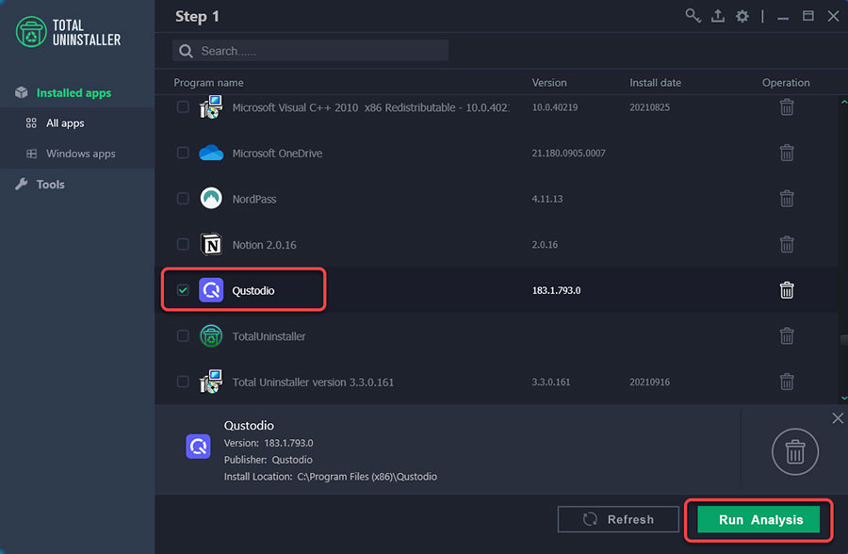Click install date 20210825
Image resolution: width=848 pixels, height=554 pixels.
(x=649, y=107)
